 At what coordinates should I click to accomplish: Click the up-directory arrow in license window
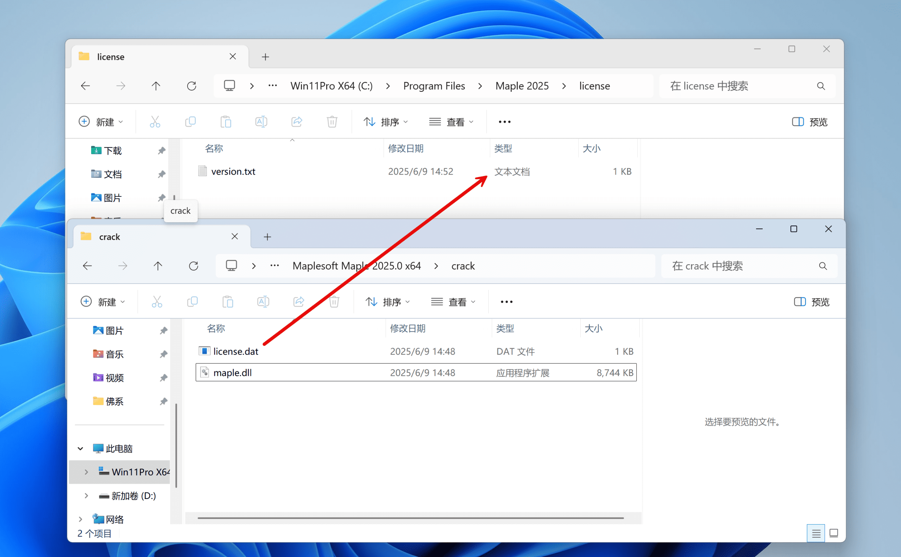tap(156, 86)
